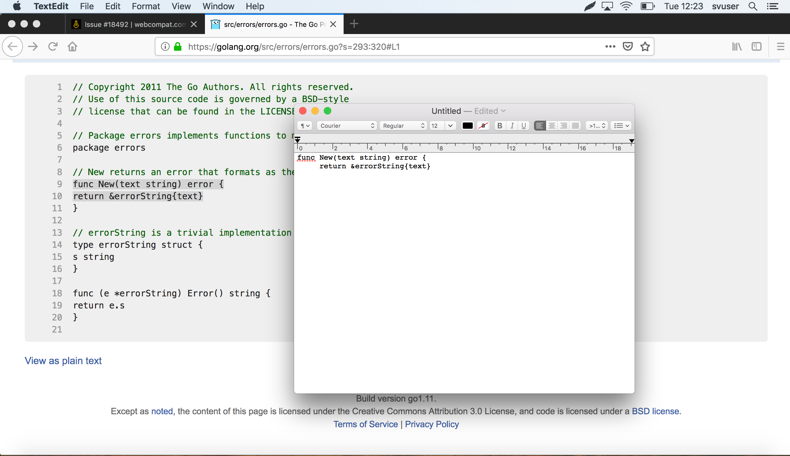The height and width of the screenshot is (456, 790).
Task: Bookmark this page with the star icon
Action: point(645,46)
